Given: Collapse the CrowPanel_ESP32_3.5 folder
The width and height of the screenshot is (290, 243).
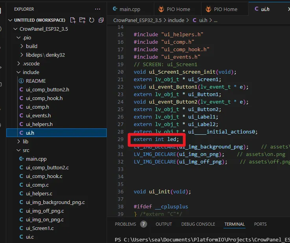Looking at the screenshot, I should (x=15, y=29).
